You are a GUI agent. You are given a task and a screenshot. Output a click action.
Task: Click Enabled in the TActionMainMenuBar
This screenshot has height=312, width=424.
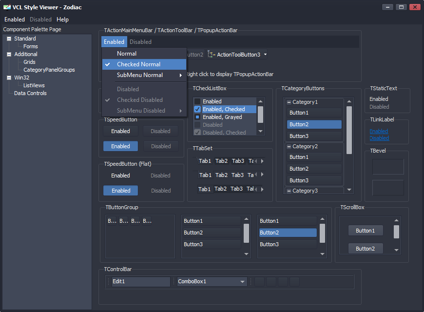click(x=114, y=42)
